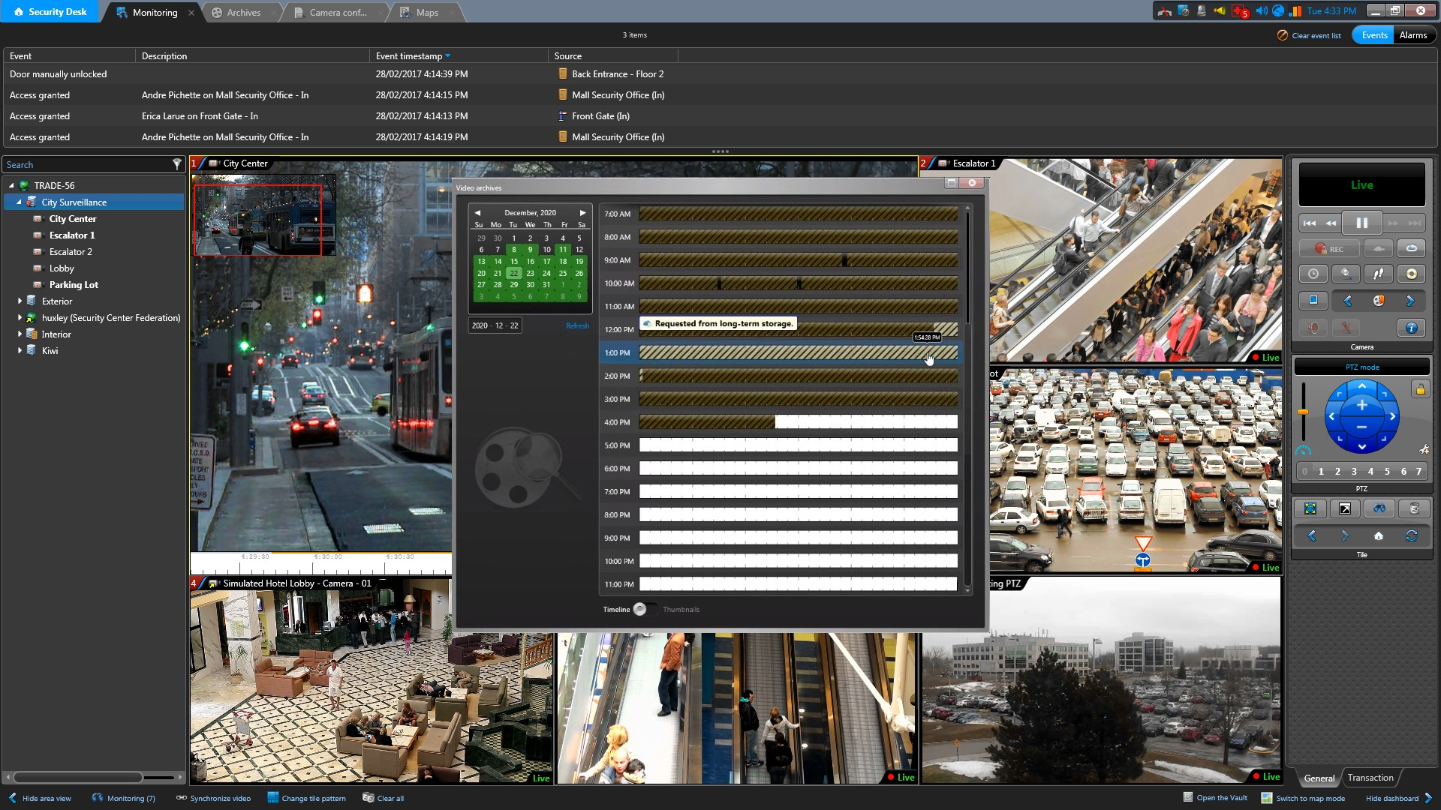Click the Refresh button in video archives
Screen dimensions: 1441x810
click(x=576, y=325)
